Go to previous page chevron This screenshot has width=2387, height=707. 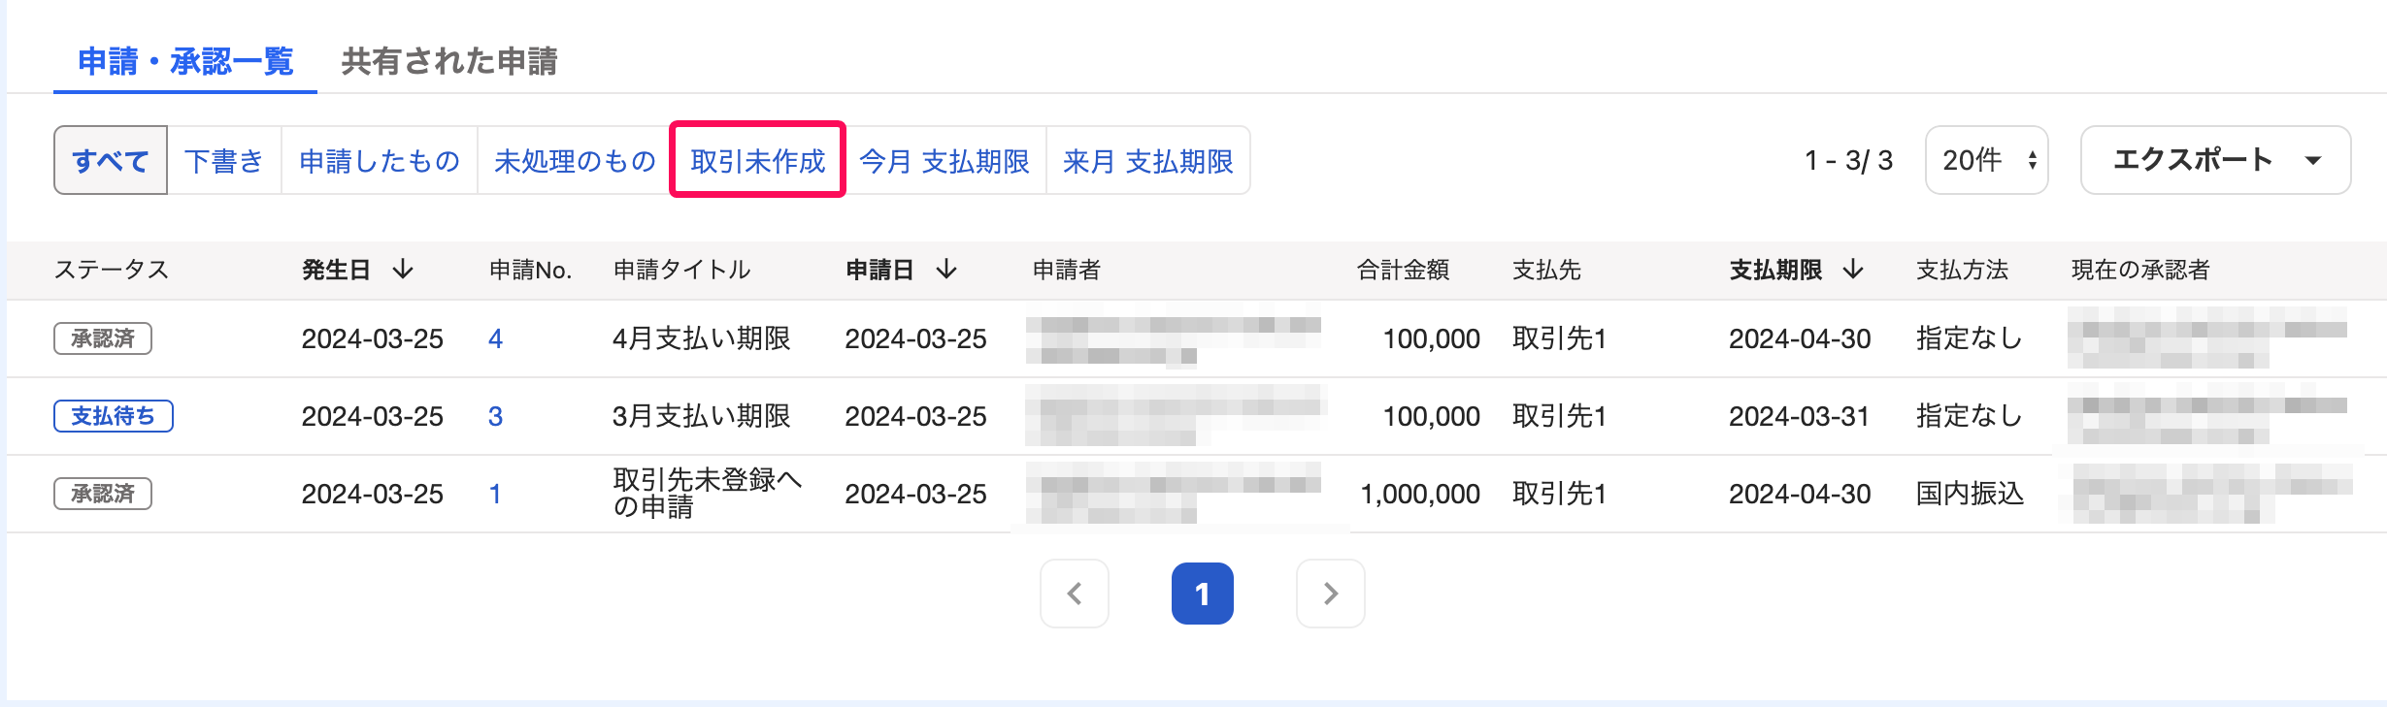pos(1075,594)
